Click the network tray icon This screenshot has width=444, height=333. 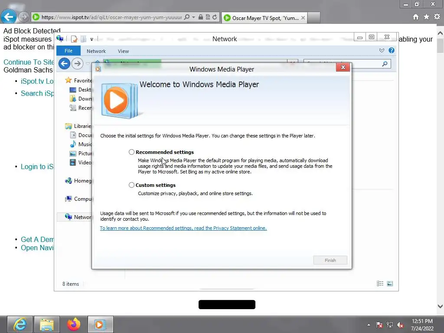coord(390,325)
